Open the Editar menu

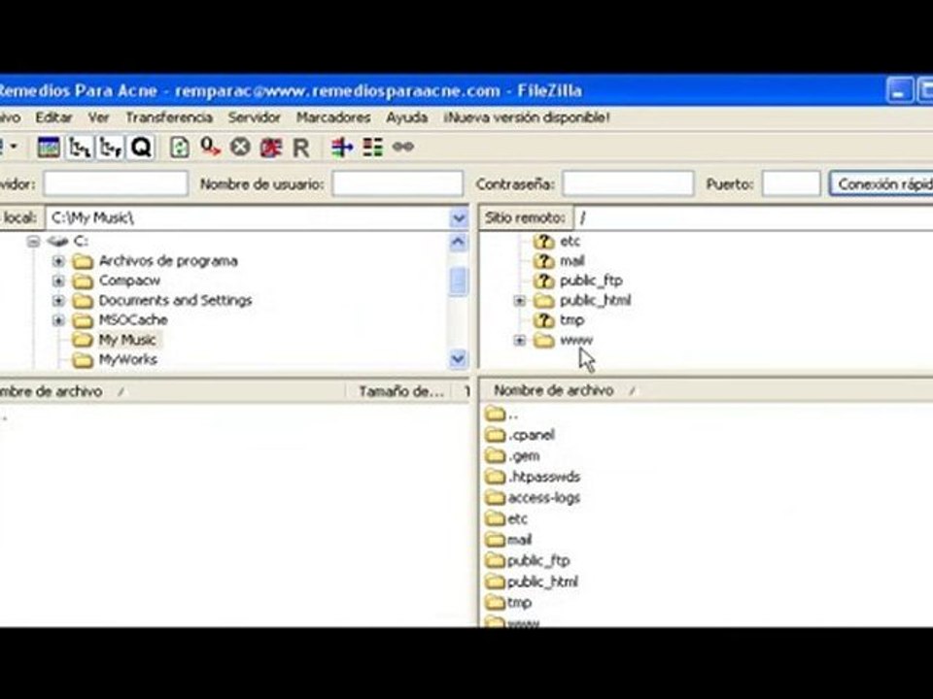pos(53,117)
